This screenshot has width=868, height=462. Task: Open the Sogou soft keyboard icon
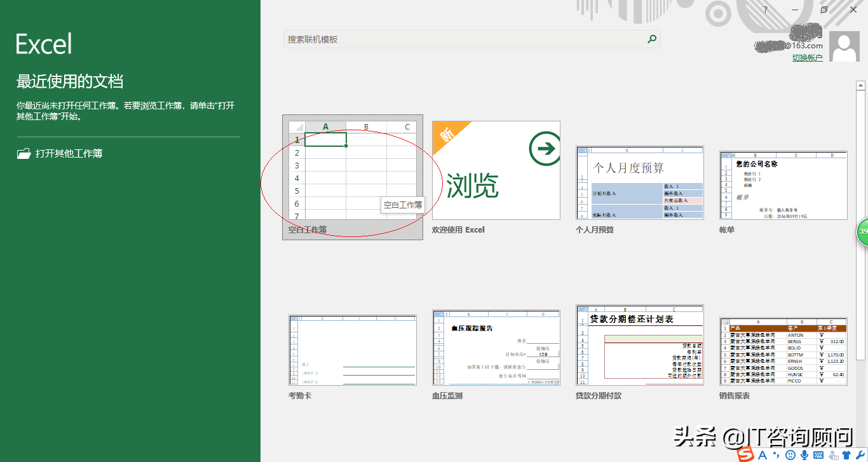tap(818, 455)
